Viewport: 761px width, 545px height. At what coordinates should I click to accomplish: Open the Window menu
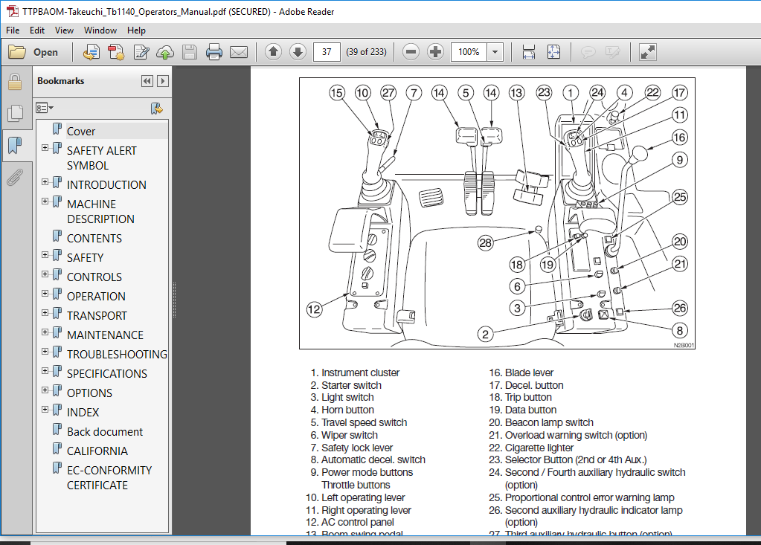pyautogui.click(x=100, y=30)
